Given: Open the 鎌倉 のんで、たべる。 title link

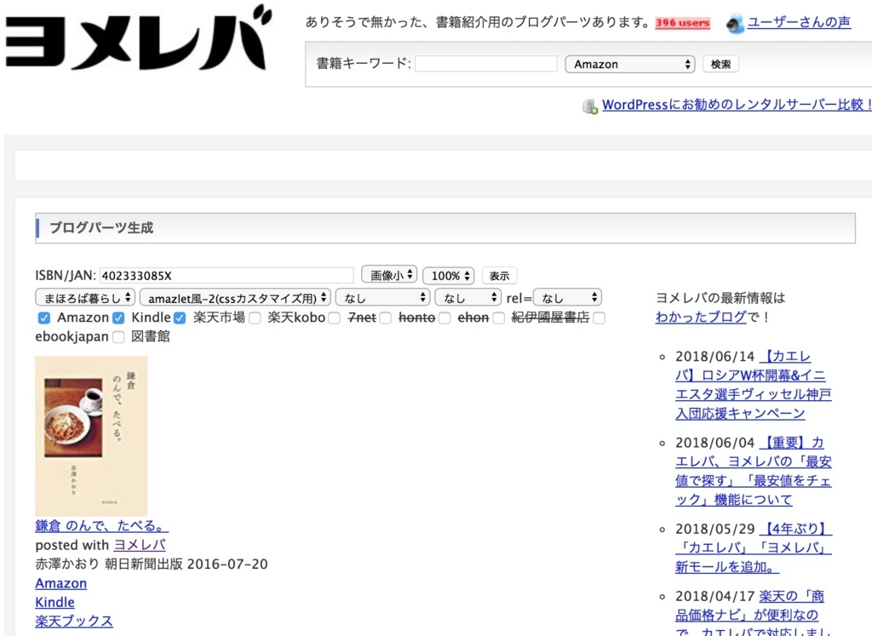Looking at the screenshot, I should tap(101, 526).
